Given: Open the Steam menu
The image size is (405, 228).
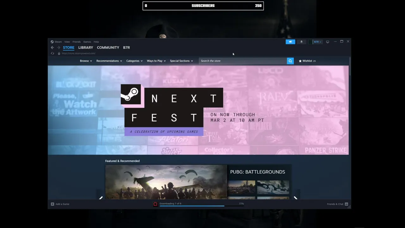Looking at the screenshot, I should (x=58, y=42).
